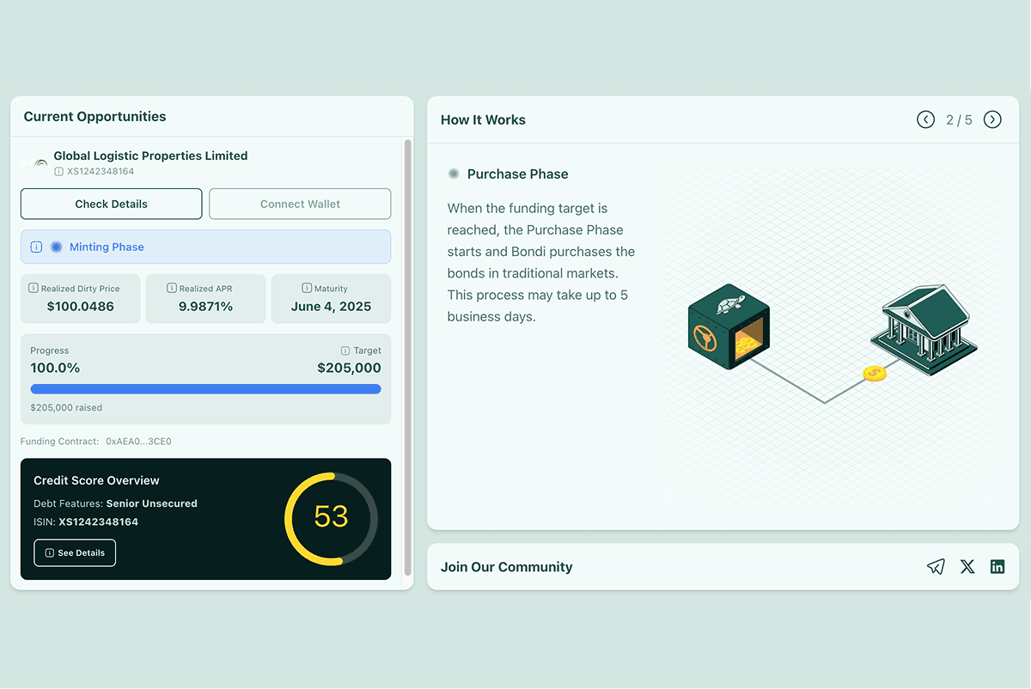Click the Current Opportunities scrollbar
Screen dimensions: 1031x689
(407, 357)
